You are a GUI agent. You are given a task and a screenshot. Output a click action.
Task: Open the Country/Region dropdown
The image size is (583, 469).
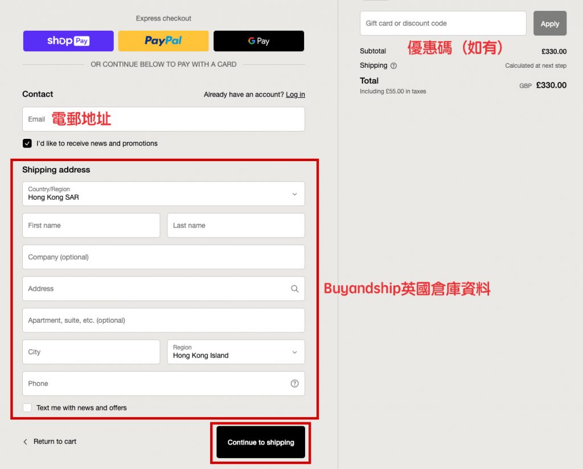(163, 194)
